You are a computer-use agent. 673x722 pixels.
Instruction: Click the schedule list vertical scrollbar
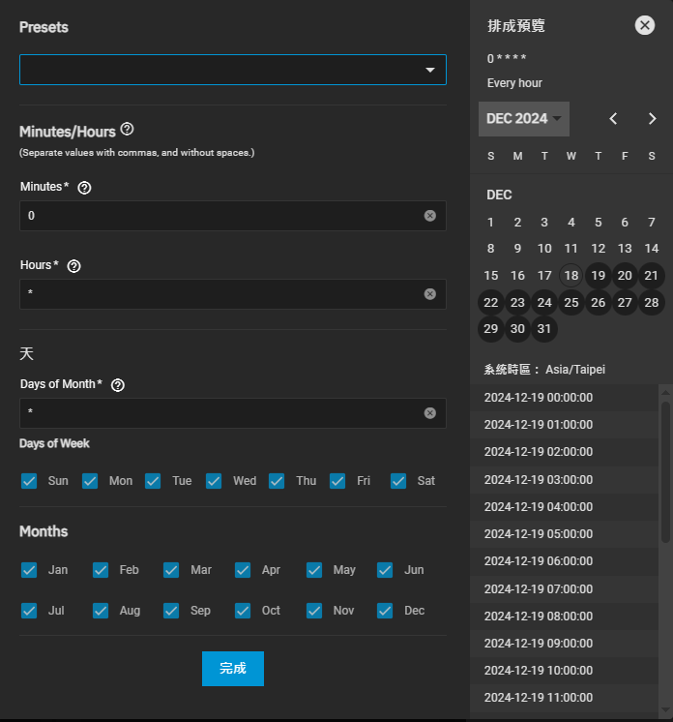(x=665, y=471)
